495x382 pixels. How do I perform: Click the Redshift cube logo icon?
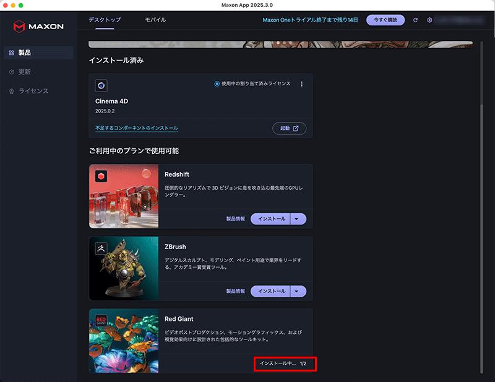pos(101,176)
